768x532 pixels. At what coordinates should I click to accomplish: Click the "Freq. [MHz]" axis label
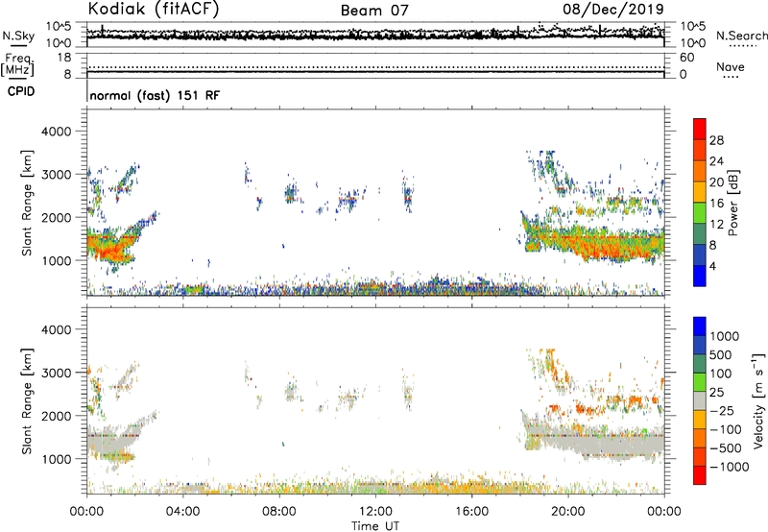[x=17, y=64]
